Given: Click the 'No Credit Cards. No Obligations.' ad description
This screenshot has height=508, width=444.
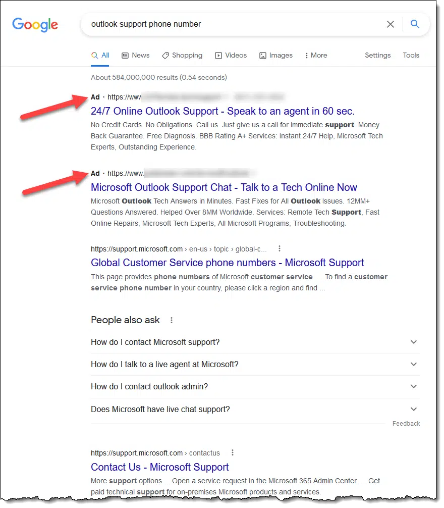Looking at the screenshot, I should click(237, 136).
